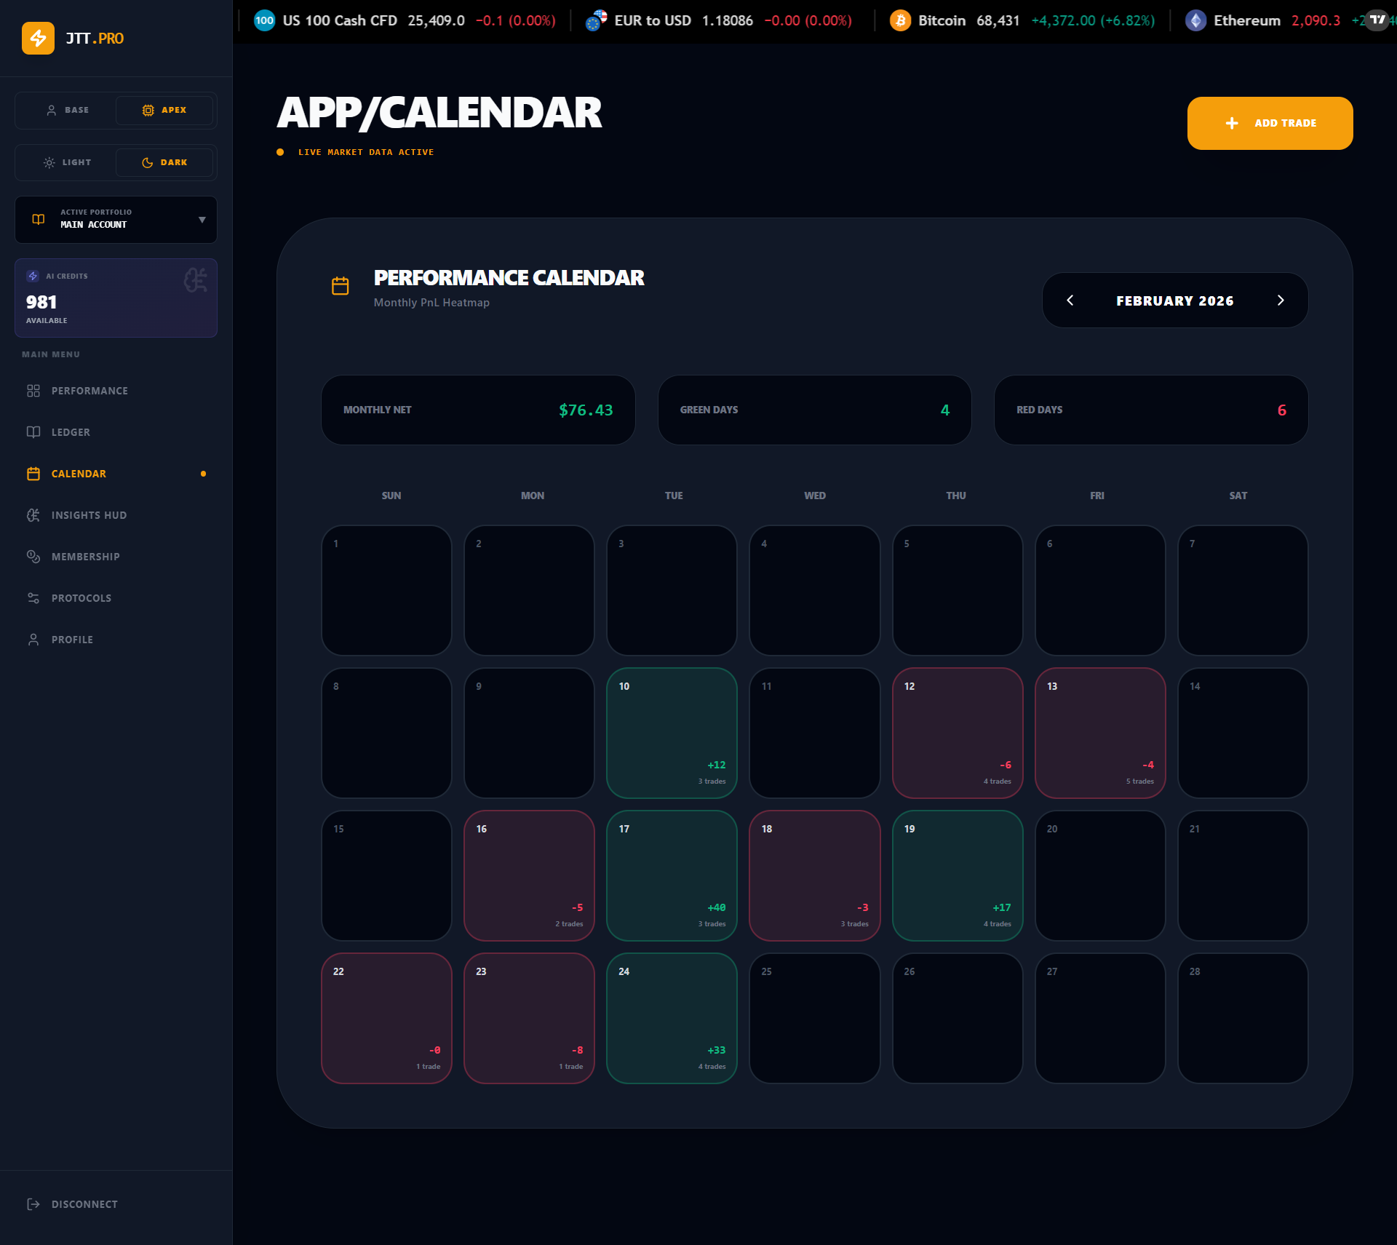Open Insights HUD from main menu

click(89, 515)
